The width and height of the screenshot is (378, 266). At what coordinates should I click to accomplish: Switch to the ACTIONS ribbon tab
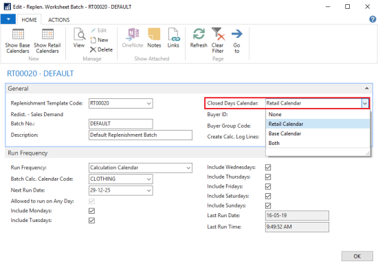[x=59, y=20]
